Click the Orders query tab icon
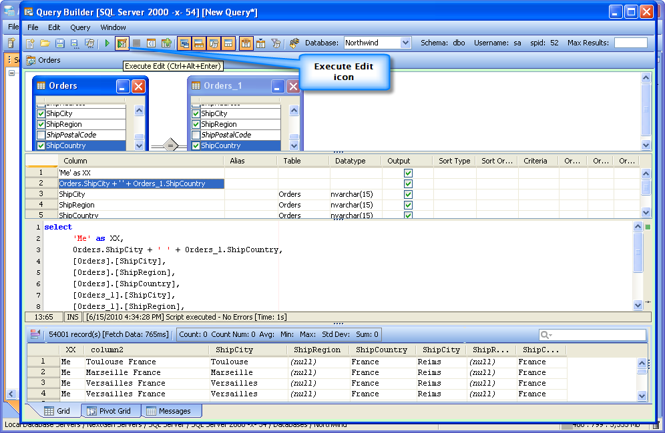This screenshot has width=665, height=433. point(31,61)
